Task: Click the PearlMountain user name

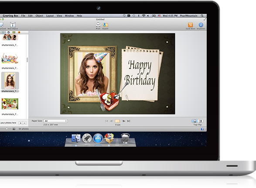Action: tap(188, 16)
